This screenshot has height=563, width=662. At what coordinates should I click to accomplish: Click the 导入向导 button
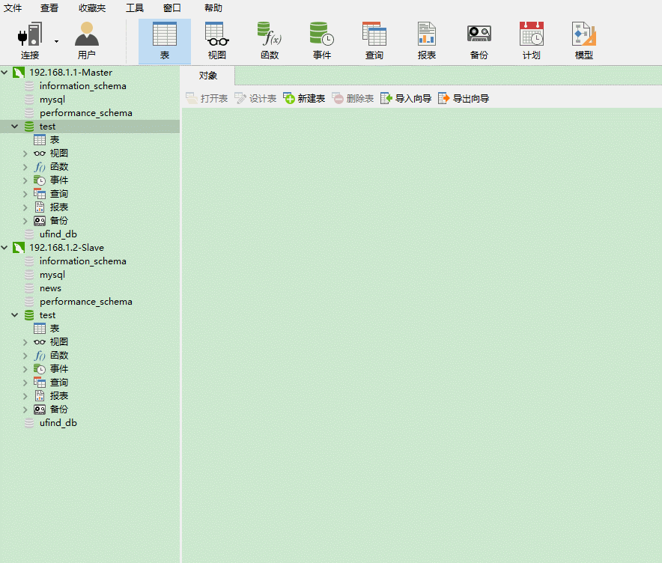[x=406, y=97]
